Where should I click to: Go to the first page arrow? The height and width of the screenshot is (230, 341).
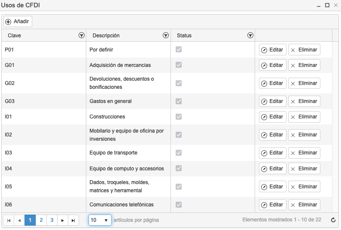pos(9,220)
